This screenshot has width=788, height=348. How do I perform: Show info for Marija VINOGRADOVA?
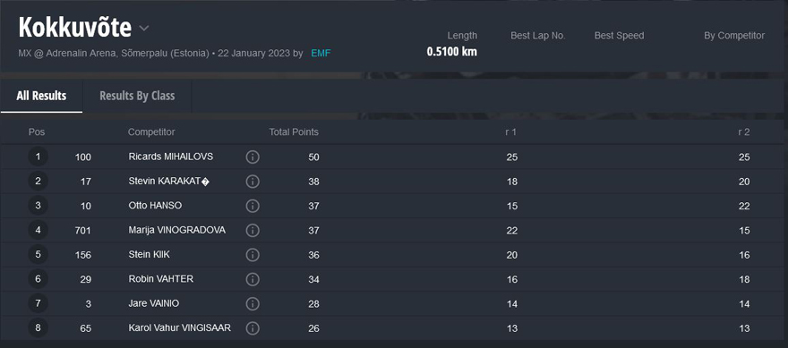(253, 231)
